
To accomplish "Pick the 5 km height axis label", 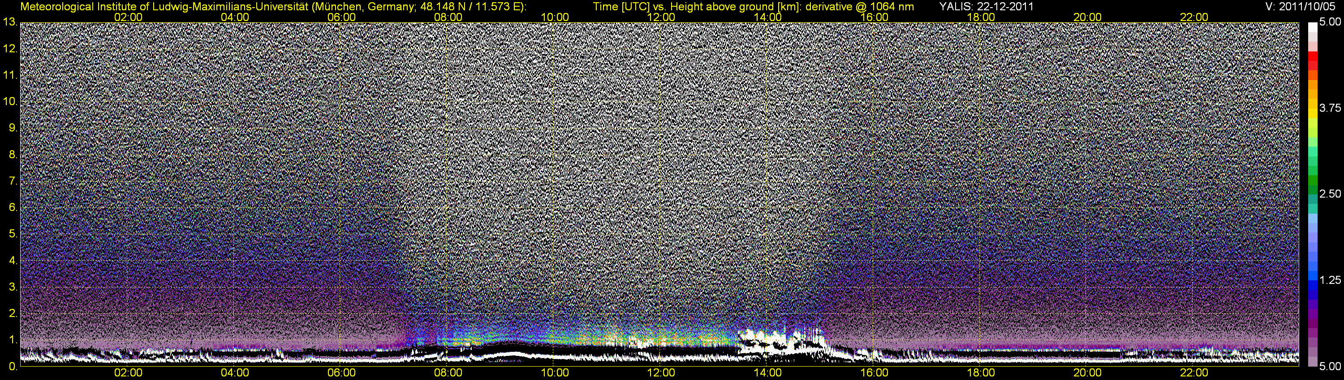I will tap(13, 234).
